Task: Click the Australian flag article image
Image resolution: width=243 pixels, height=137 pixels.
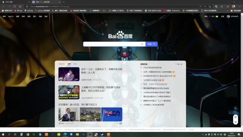Action: [x=111, y=114]
